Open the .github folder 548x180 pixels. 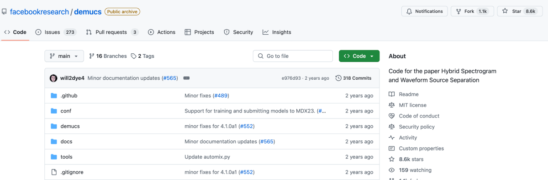(x=69, y=96)
